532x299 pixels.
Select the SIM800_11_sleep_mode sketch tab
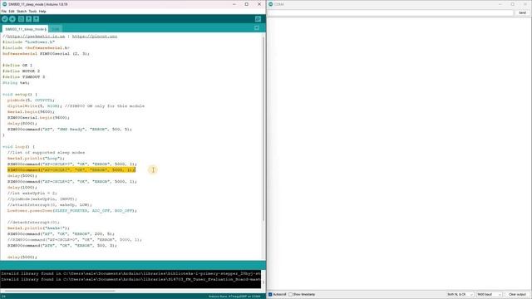pyautogui.click(x=26, y=29)
